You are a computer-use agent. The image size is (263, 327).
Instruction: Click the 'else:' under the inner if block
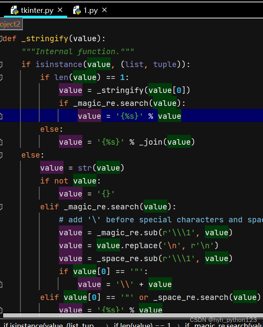click(x=51, y=129)
